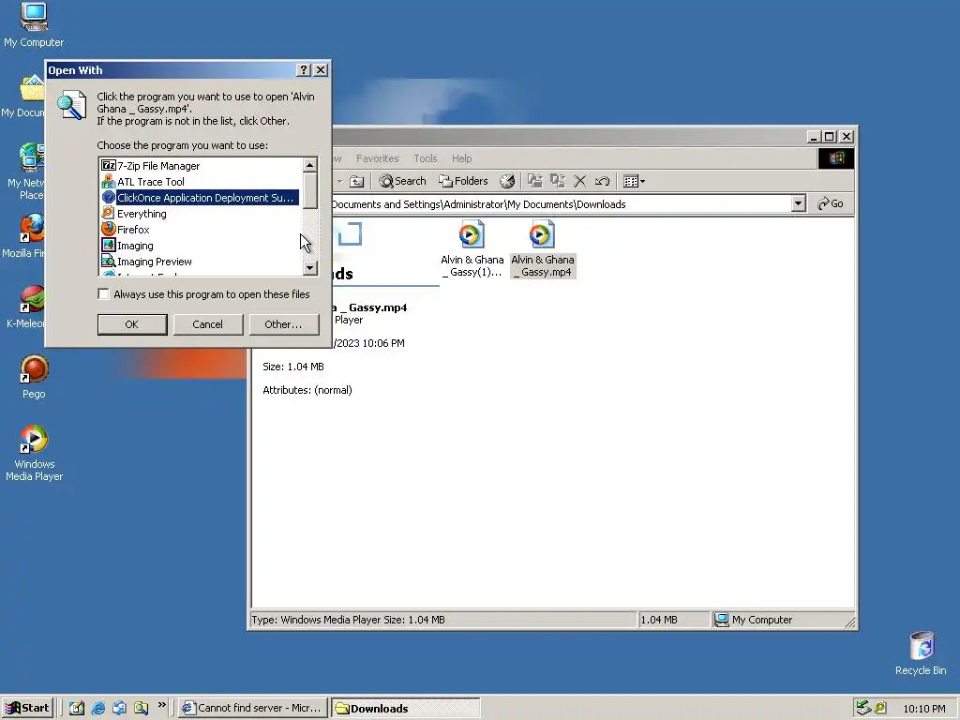The width and height of the screenshot is (960, 720).
Task: Select My Network Places desktop icon
Action: (24, 172)
